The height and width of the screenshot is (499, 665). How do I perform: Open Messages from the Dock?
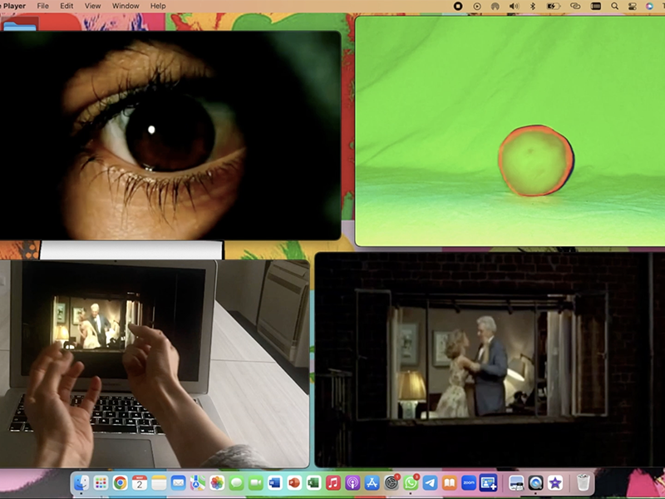pyautogui.click(x=236, y=482)
